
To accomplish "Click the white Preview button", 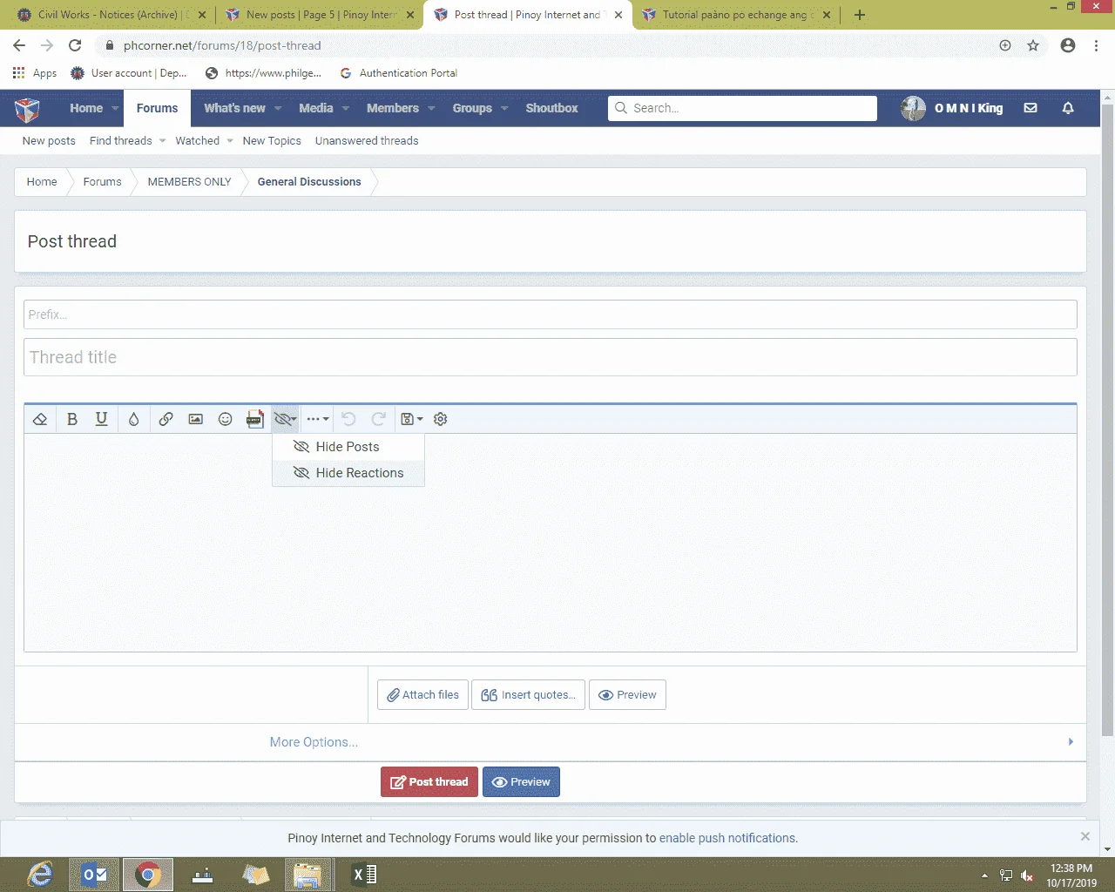I will 627,695.
